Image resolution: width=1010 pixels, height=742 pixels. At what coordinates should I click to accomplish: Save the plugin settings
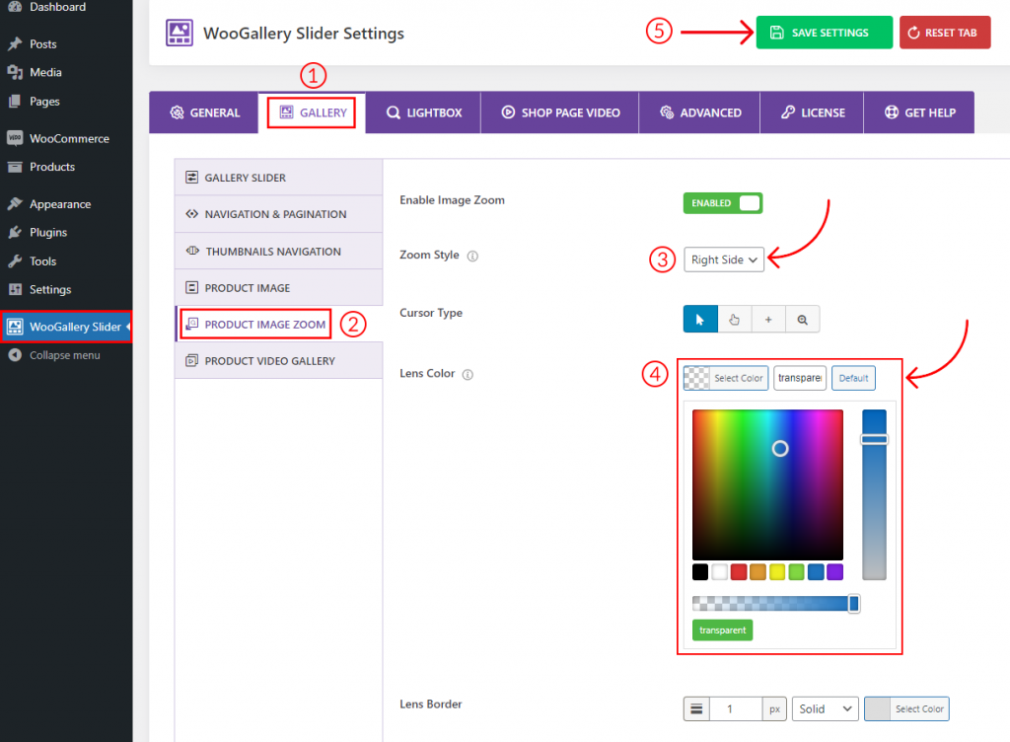(824, 33)
